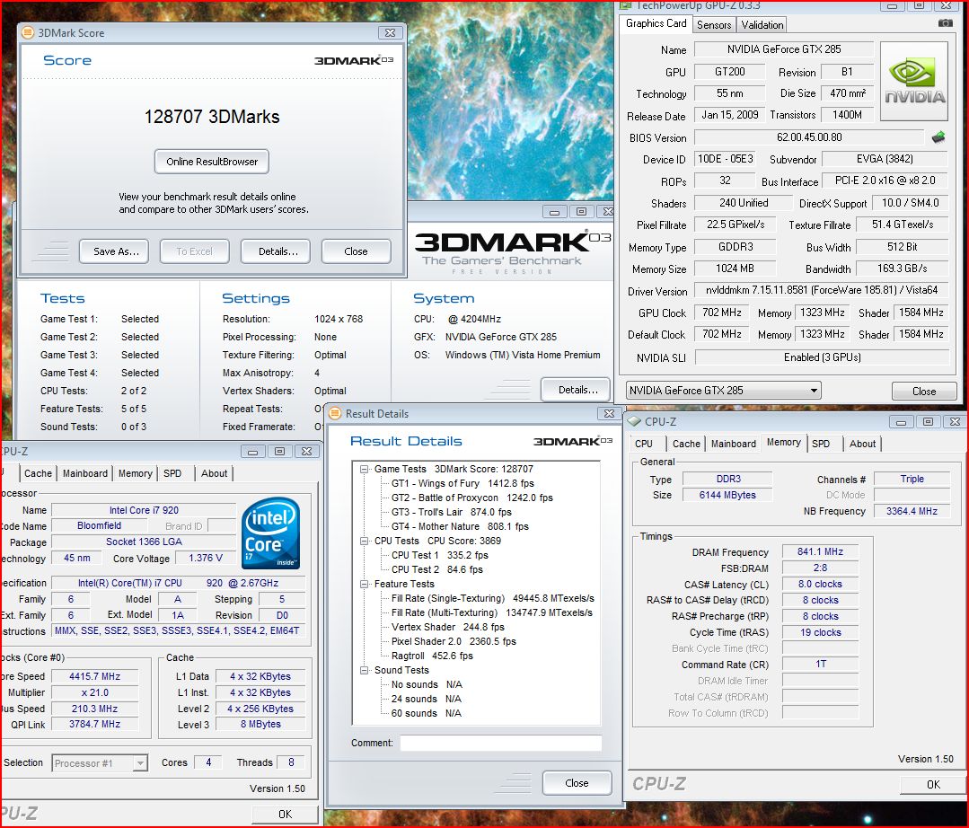Click the Name field NVIDIA GeForce GTX 285

coord(784,48)
